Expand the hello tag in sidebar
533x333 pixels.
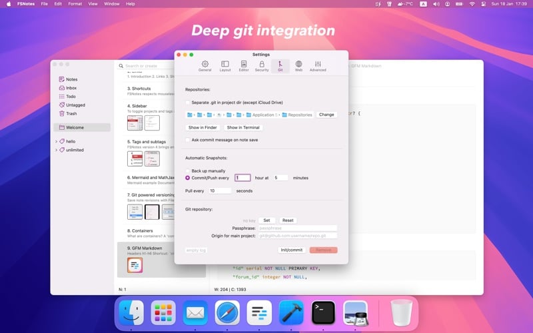pyautogui.click(x=56, y=141)
